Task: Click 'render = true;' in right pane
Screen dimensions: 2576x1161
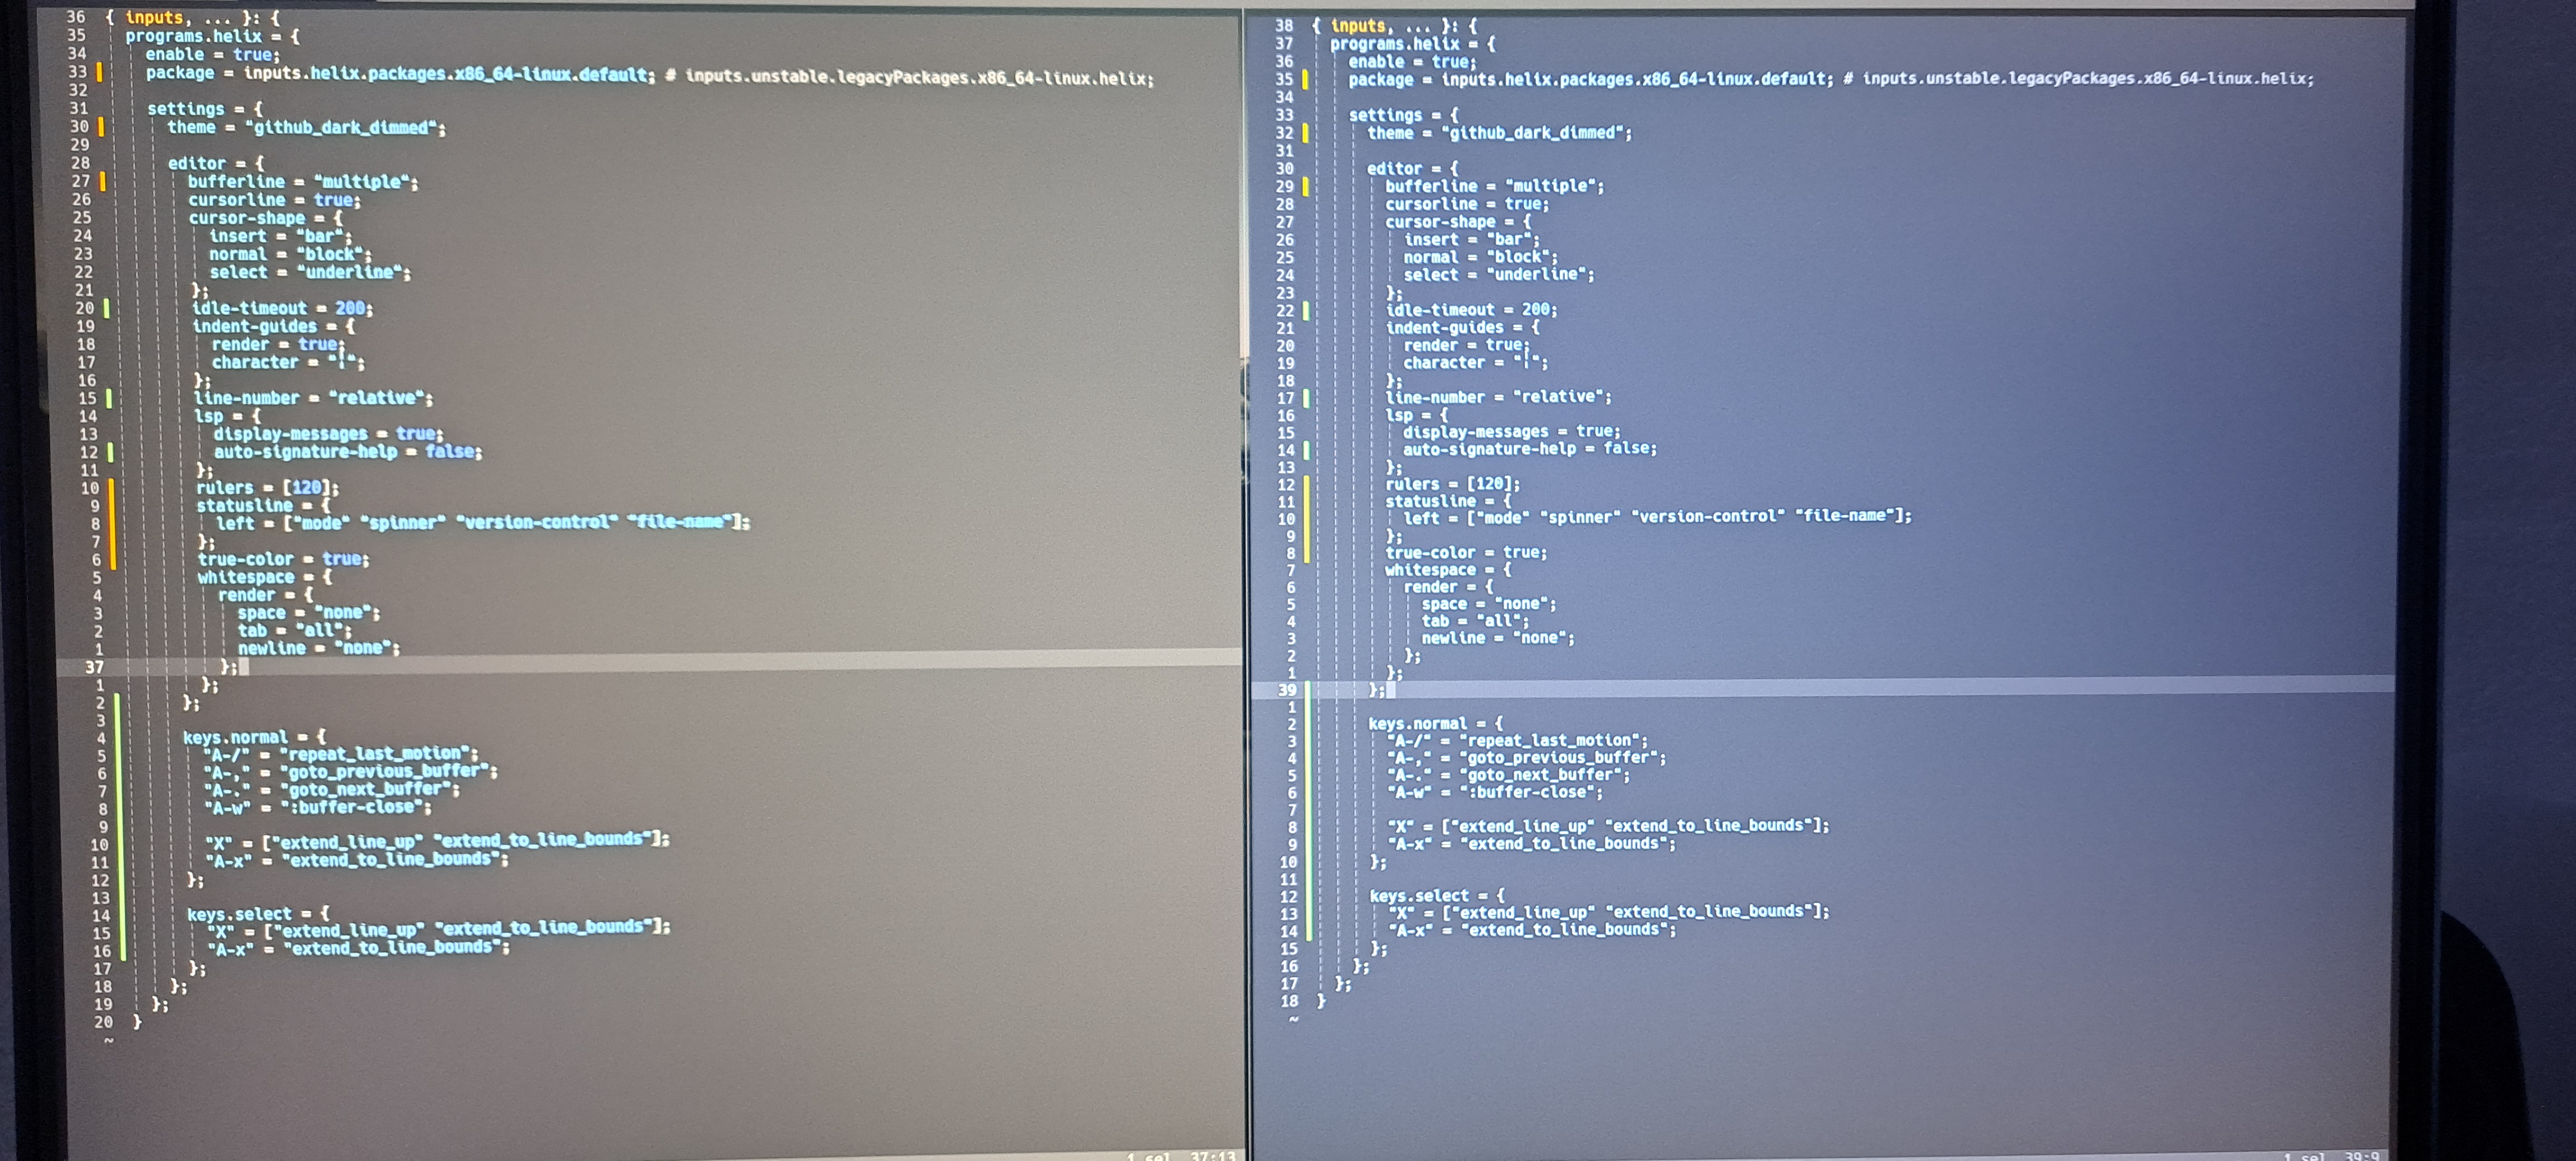Action: pos(1466,345)
